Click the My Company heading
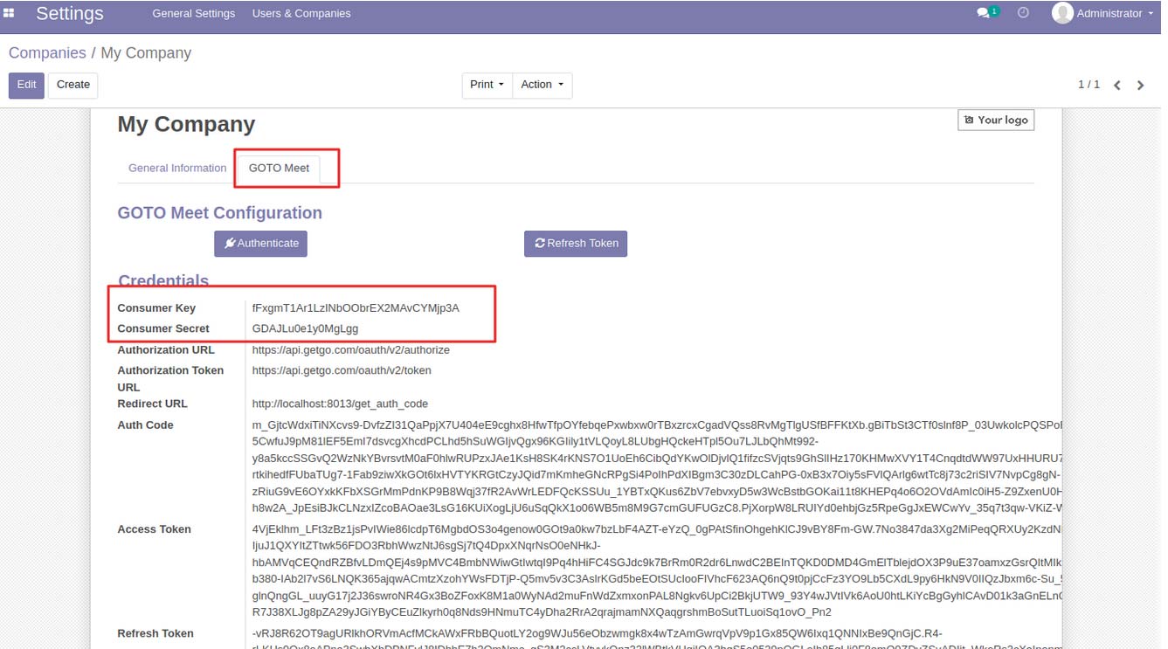The height and width of the screenshot is (649, 1168). coord(186,124)
